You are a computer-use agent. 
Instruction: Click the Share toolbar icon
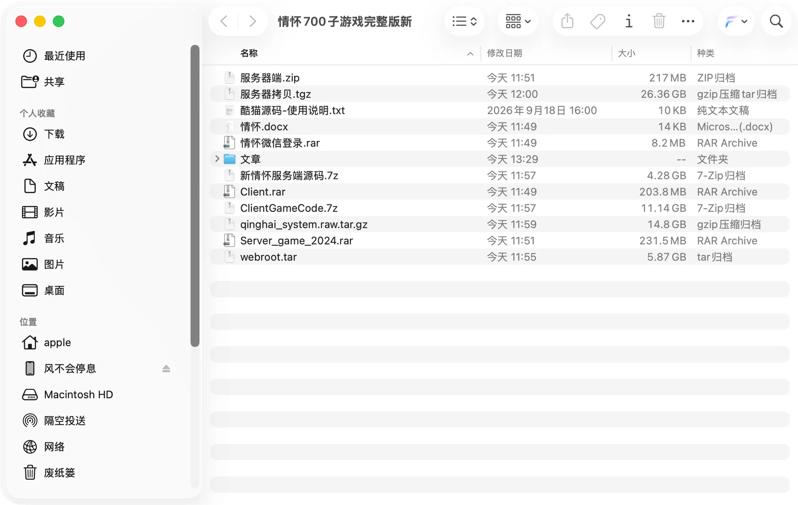pos(567,21)
